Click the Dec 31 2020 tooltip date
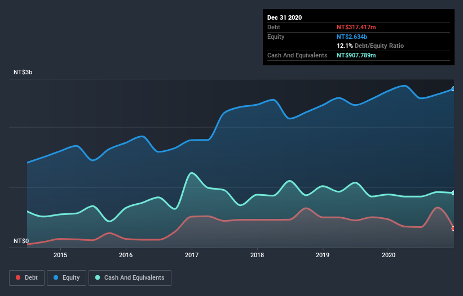The image size is (463, 296). pos(284,17)
